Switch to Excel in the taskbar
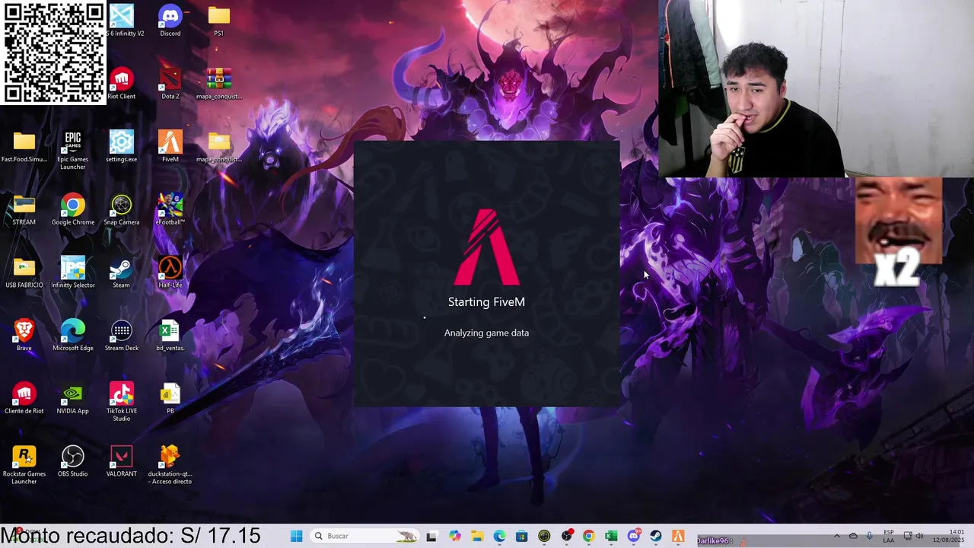 click(611, 536)
